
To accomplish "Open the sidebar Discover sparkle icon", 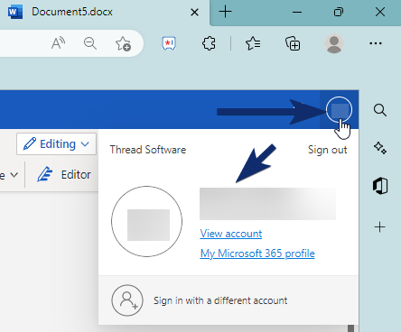I will [380, 148].
